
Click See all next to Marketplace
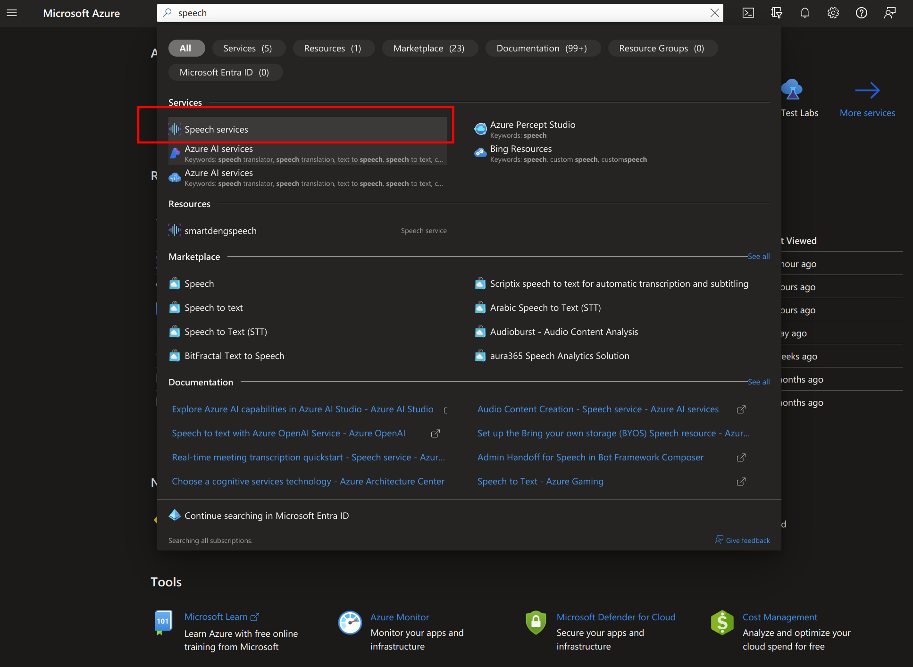click(759, 256)
